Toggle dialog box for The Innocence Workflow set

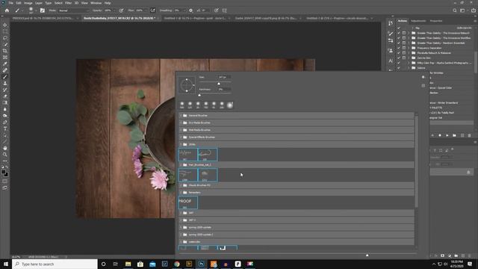[x=404, y=38]
